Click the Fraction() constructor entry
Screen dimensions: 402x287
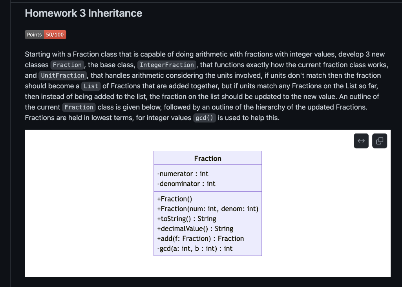[x=174, y=199]
